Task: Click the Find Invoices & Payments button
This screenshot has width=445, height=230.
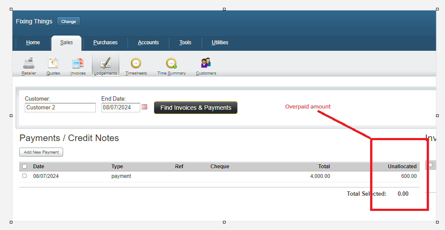Action: click(196, 108)
